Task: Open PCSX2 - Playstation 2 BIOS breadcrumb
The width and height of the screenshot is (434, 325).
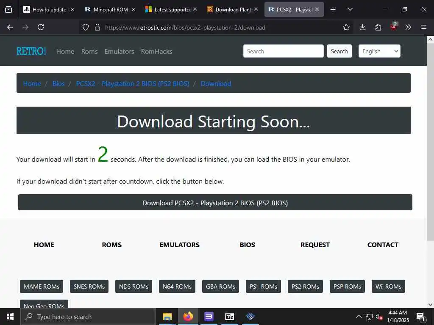Action: click(133, 83)
